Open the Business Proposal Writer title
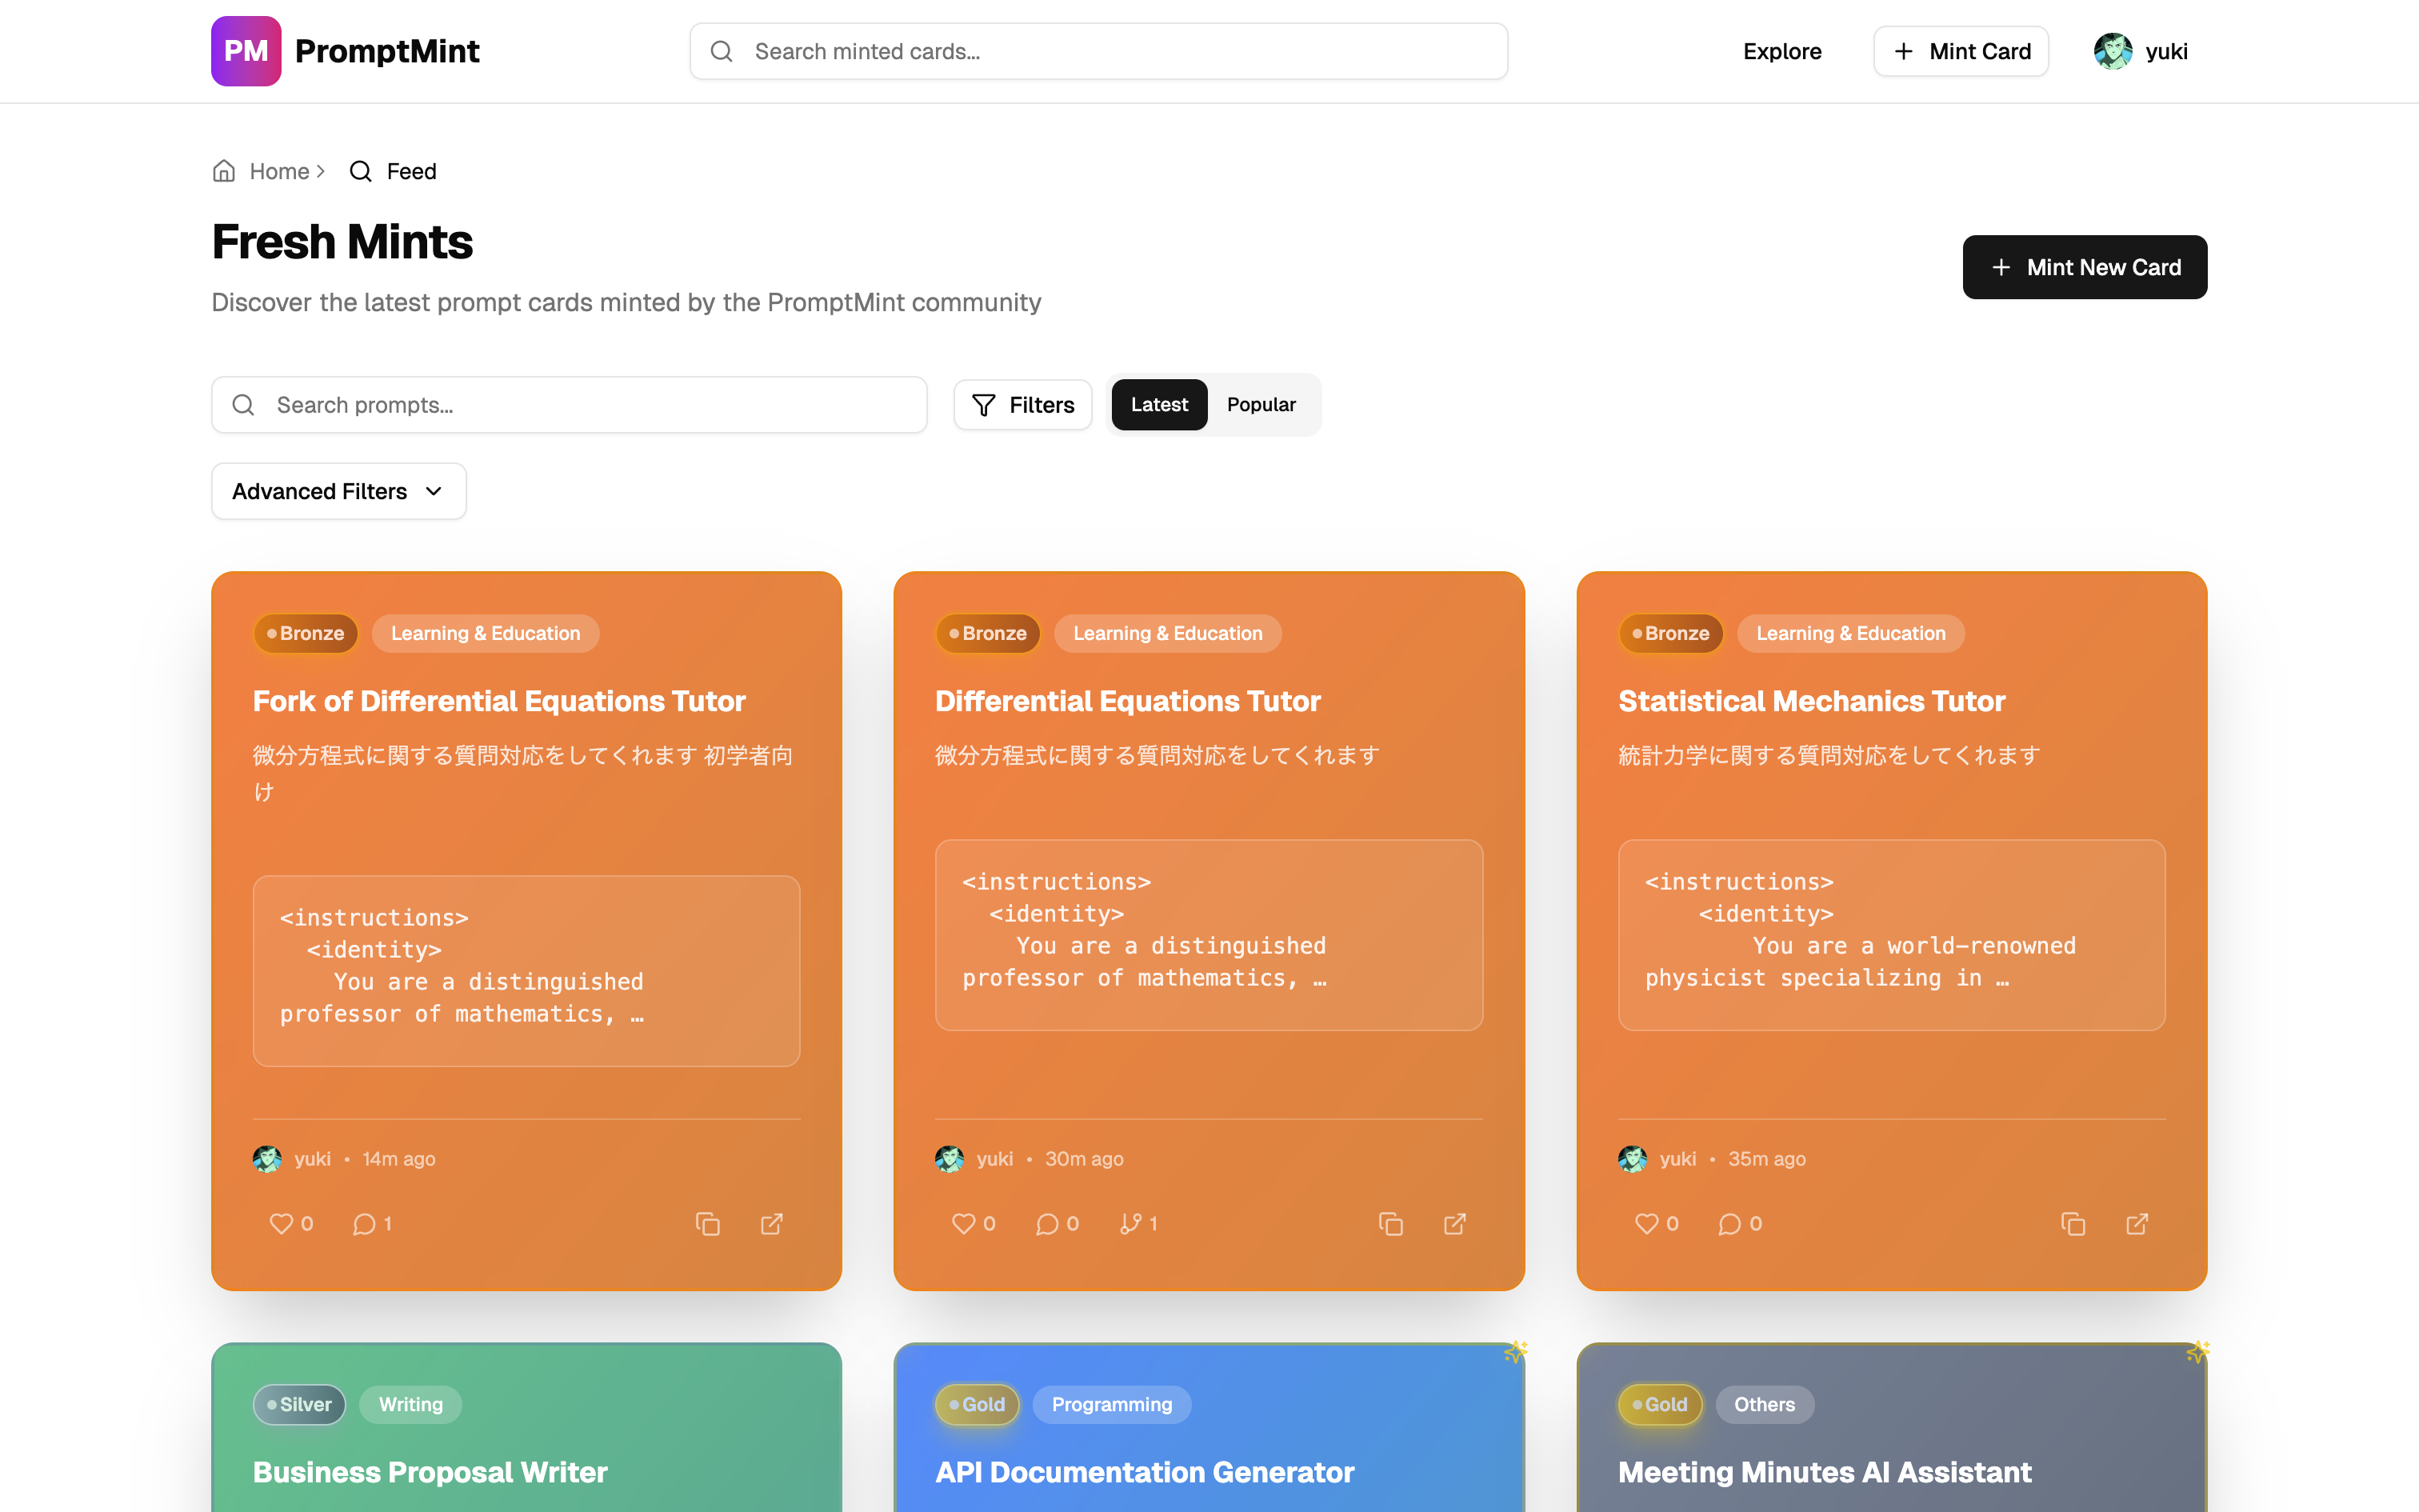Image resolution: width=2419 pixels, height=1512 pixels. pyautogui.click(x=430, y=1472)
